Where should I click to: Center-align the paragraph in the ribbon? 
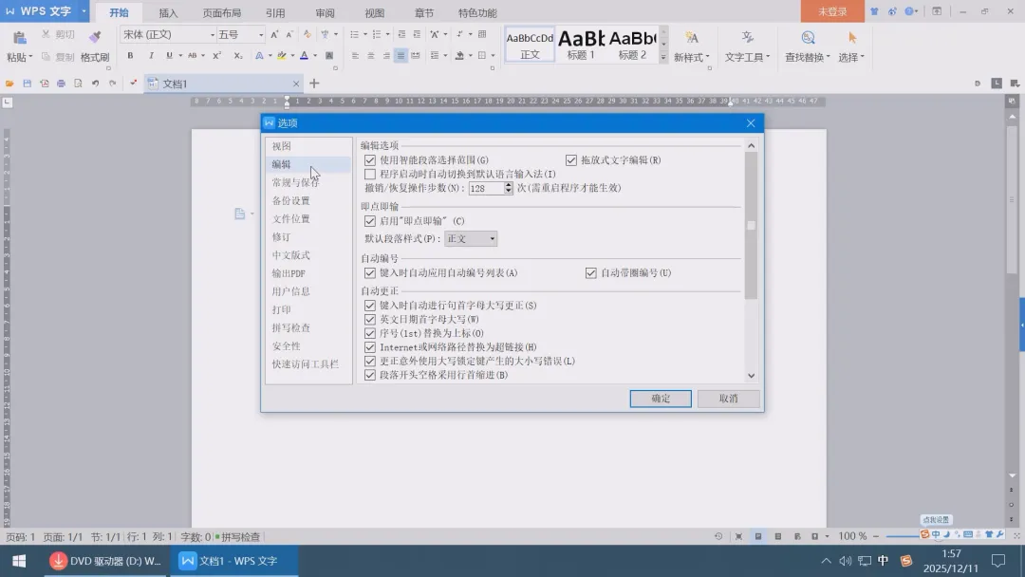pos(371,56)
